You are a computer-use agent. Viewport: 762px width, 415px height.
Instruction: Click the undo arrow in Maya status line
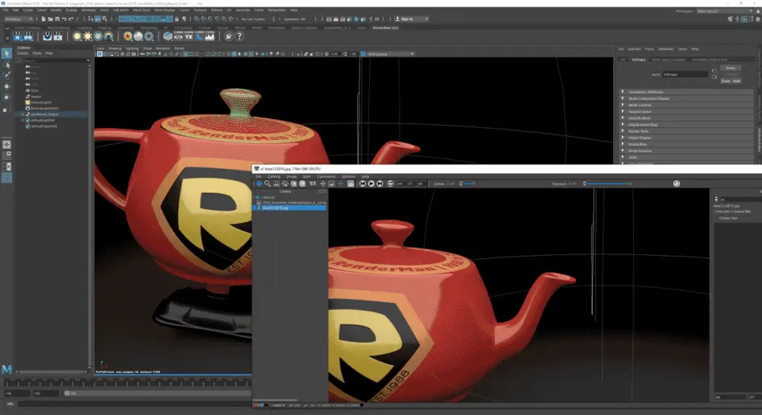[x=64, y=19]
